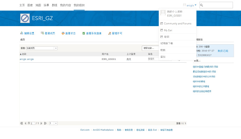Click the 角色 column header

pyautogui.click(x=150, y=54)
